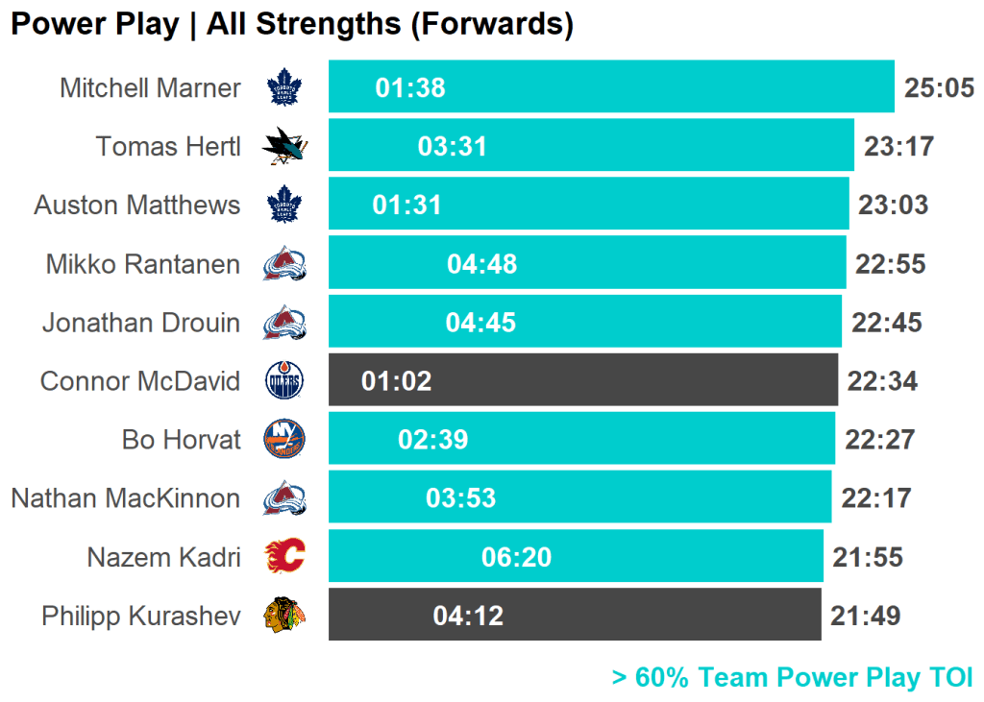Click the Maple Leafs logo beside Mitchell Marner

[283, 87]
